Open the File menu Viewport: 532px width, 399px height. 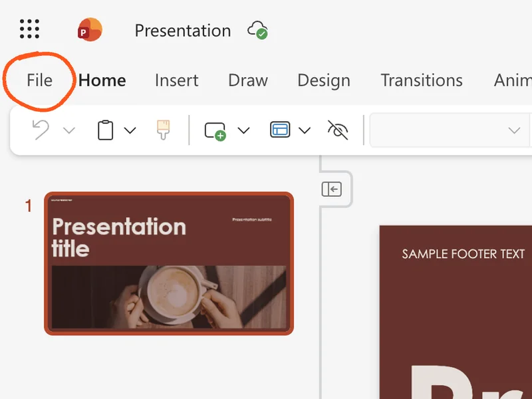pyautogui.click(x=39, y=80)
